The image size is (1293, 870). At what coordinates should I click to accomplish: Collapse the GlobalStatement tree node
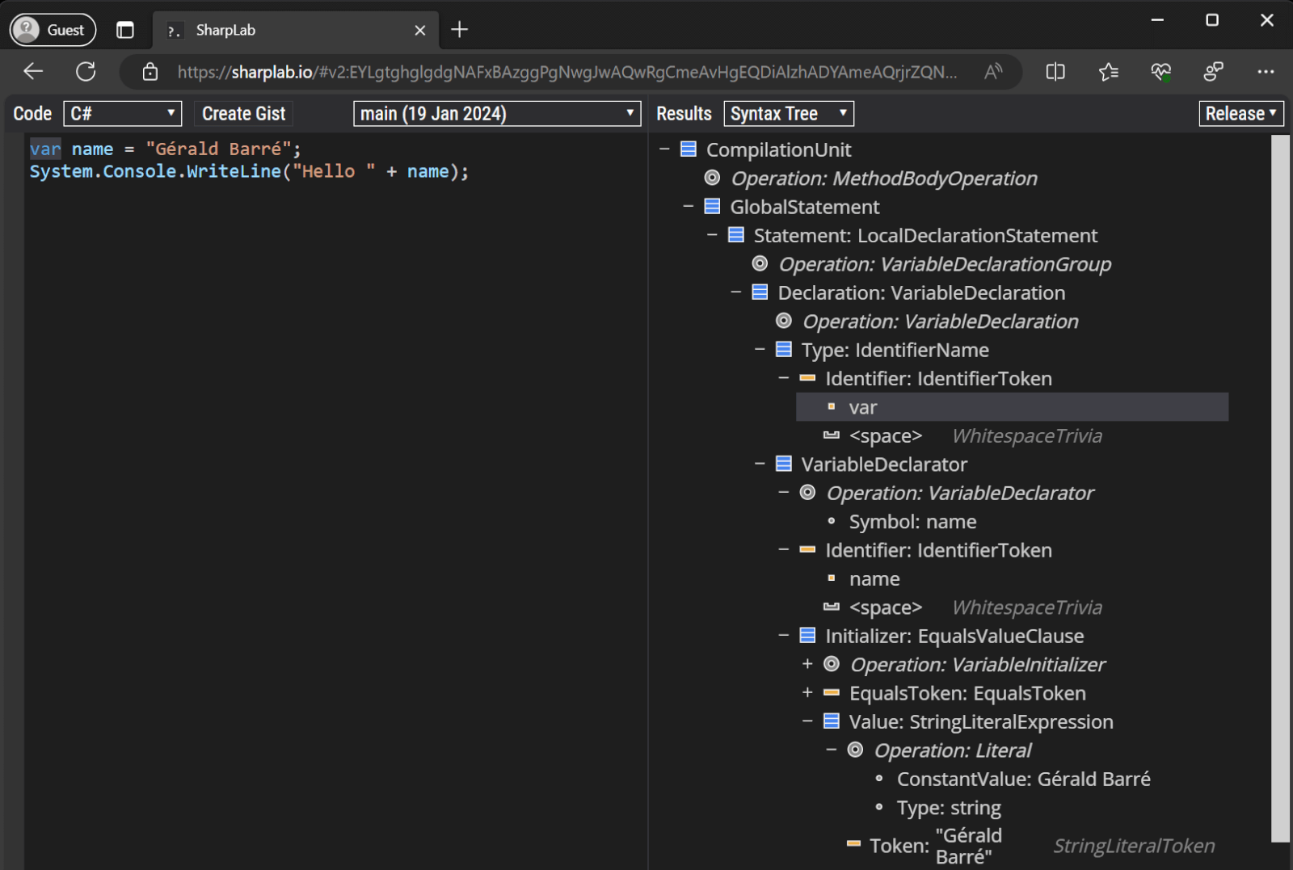(x=689, y=206)
